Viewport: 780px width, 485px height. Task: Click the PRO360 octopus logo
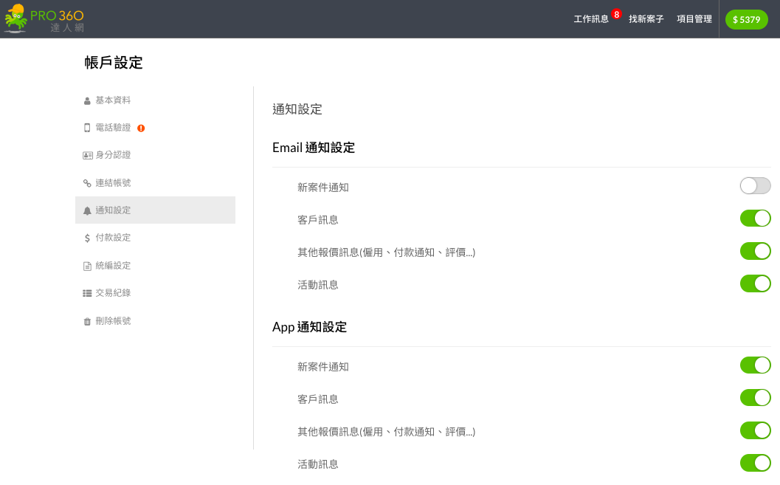44,19
